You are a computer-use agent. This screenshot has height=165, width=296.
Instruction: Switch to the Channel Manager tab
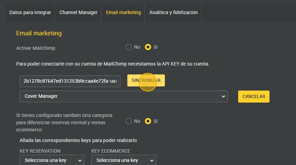[x=78, y=12]
